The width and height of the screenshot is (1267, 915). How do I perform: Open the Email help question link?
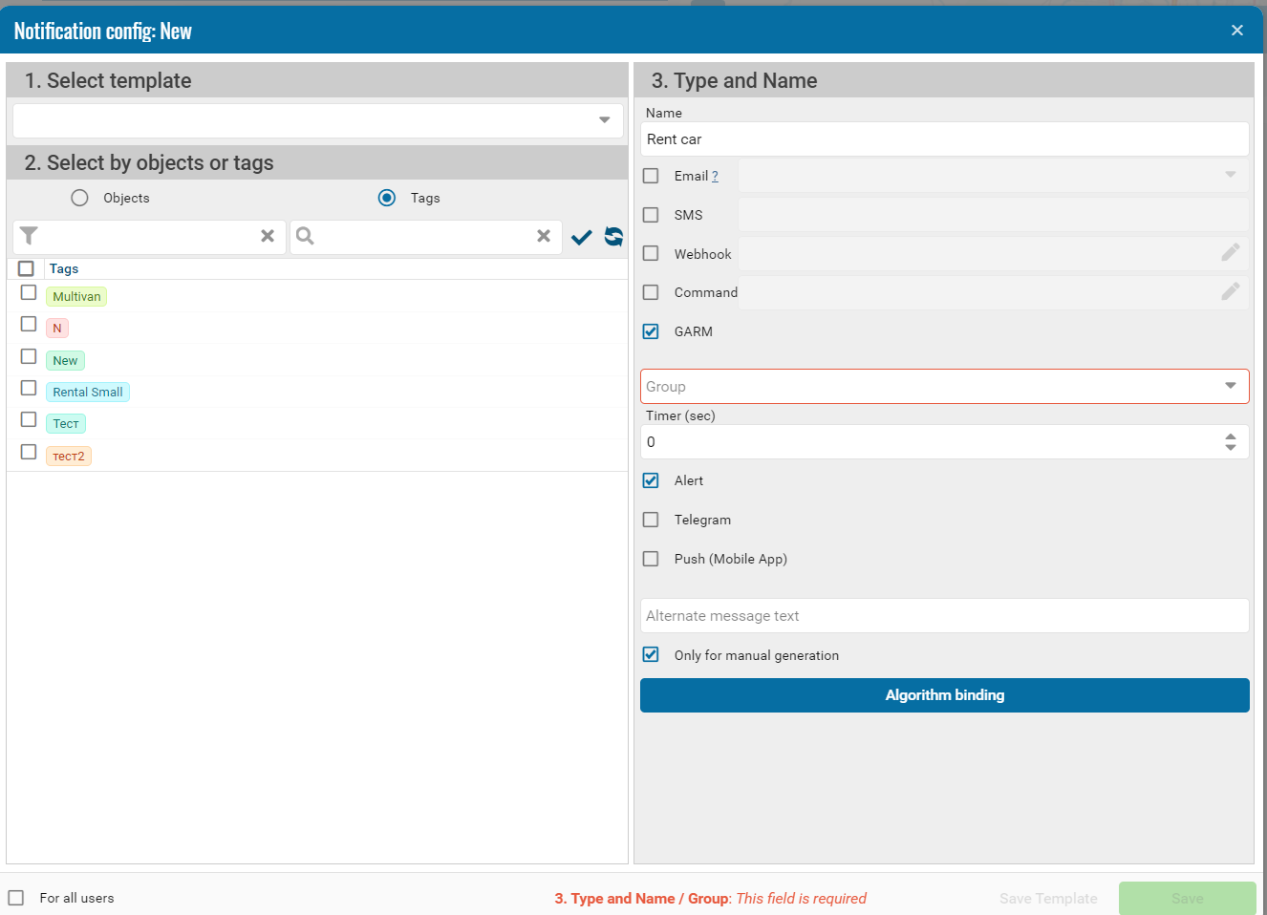click(x=715, y=177)
